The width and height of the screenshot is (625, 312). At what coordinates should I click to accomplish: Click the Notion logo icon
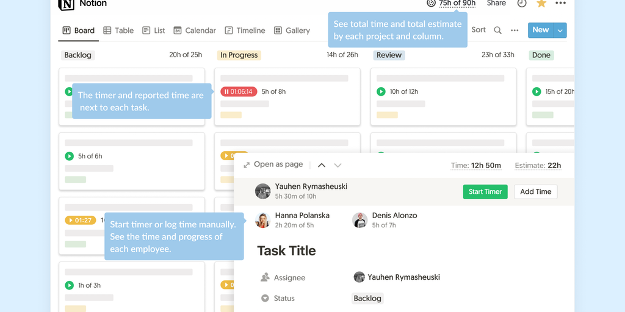(x=66, y=4)
